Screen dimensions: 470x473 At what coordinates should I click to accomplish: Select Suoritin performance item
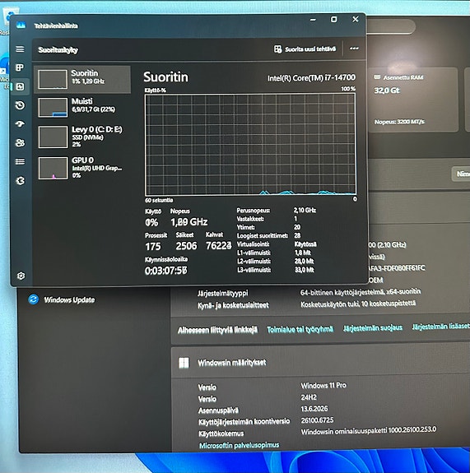pos(82,79)
